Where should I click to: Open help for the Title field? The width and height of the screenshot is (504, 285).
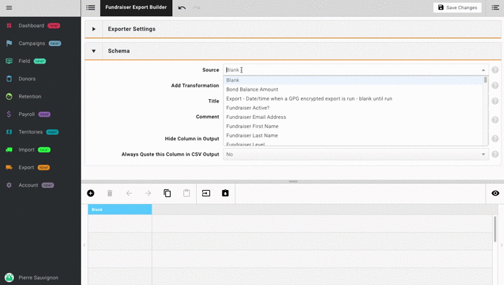pos(495,101)
